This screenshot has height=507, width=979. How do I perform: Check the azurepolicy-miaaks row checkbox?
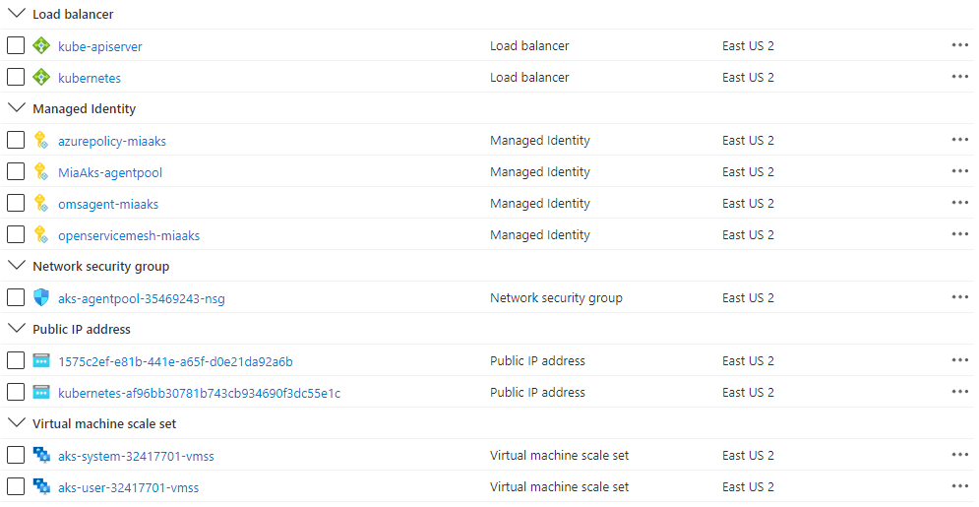[x=16, y=141]
